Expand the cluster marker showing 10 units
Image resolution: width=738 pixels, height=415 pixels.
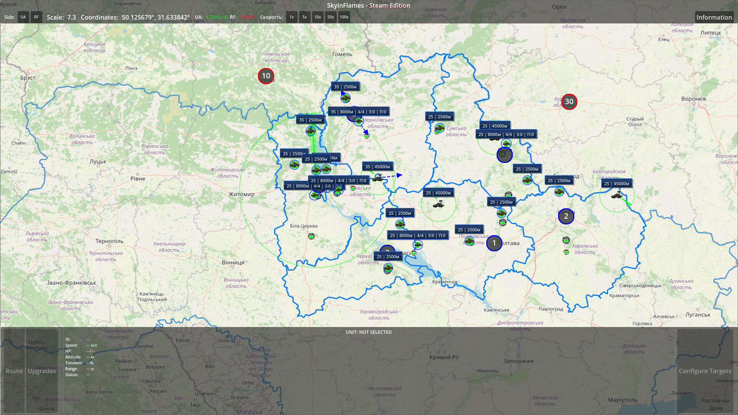pyautogui.click(x=266, y=76)
